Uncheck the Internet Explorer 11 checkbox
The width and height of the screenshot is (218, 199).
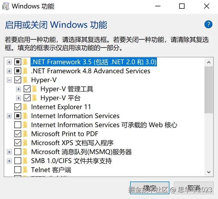point(18,107)
